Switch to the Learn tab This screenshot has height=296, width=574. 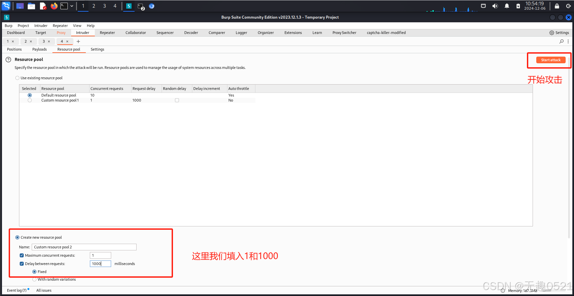317,33
